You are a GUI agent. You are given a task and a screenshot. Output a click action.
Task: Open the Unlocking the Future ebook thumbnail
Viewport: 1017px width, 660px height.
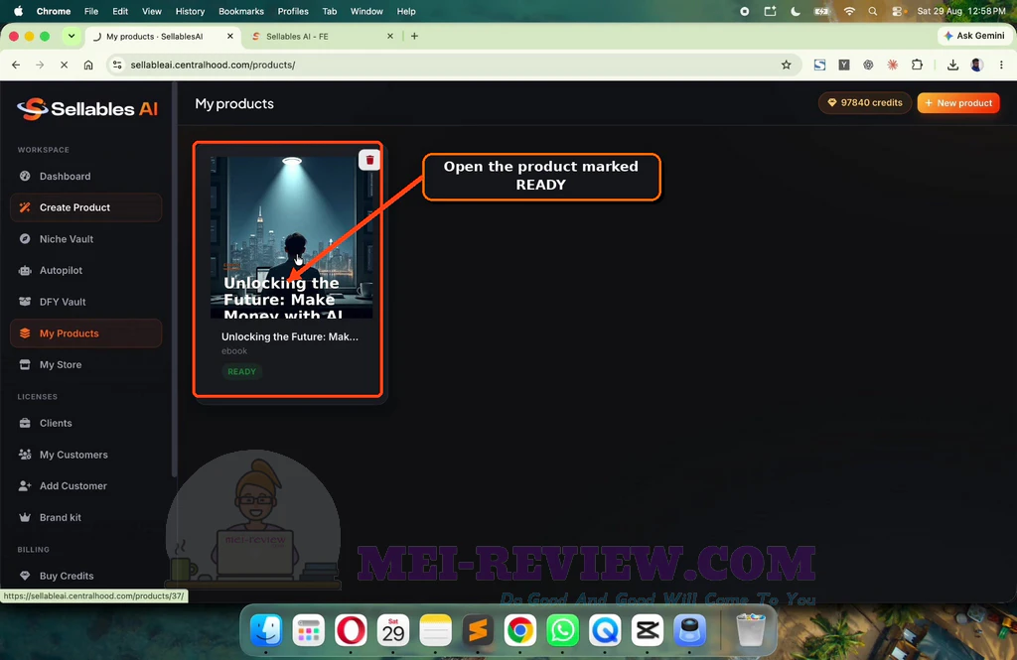pos(292,237)
